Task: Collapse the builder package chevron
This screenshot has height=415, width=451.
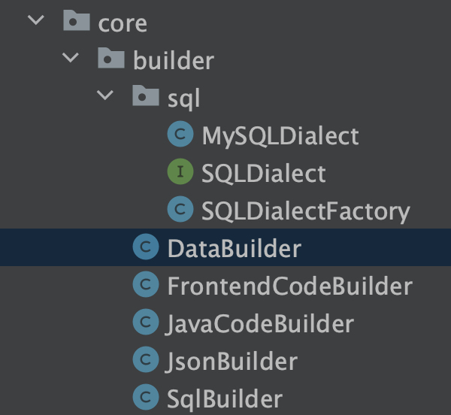Action: (x=71, y=58)
